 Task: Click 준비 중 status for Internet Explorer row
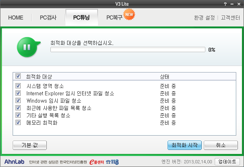tap(168, 93)
